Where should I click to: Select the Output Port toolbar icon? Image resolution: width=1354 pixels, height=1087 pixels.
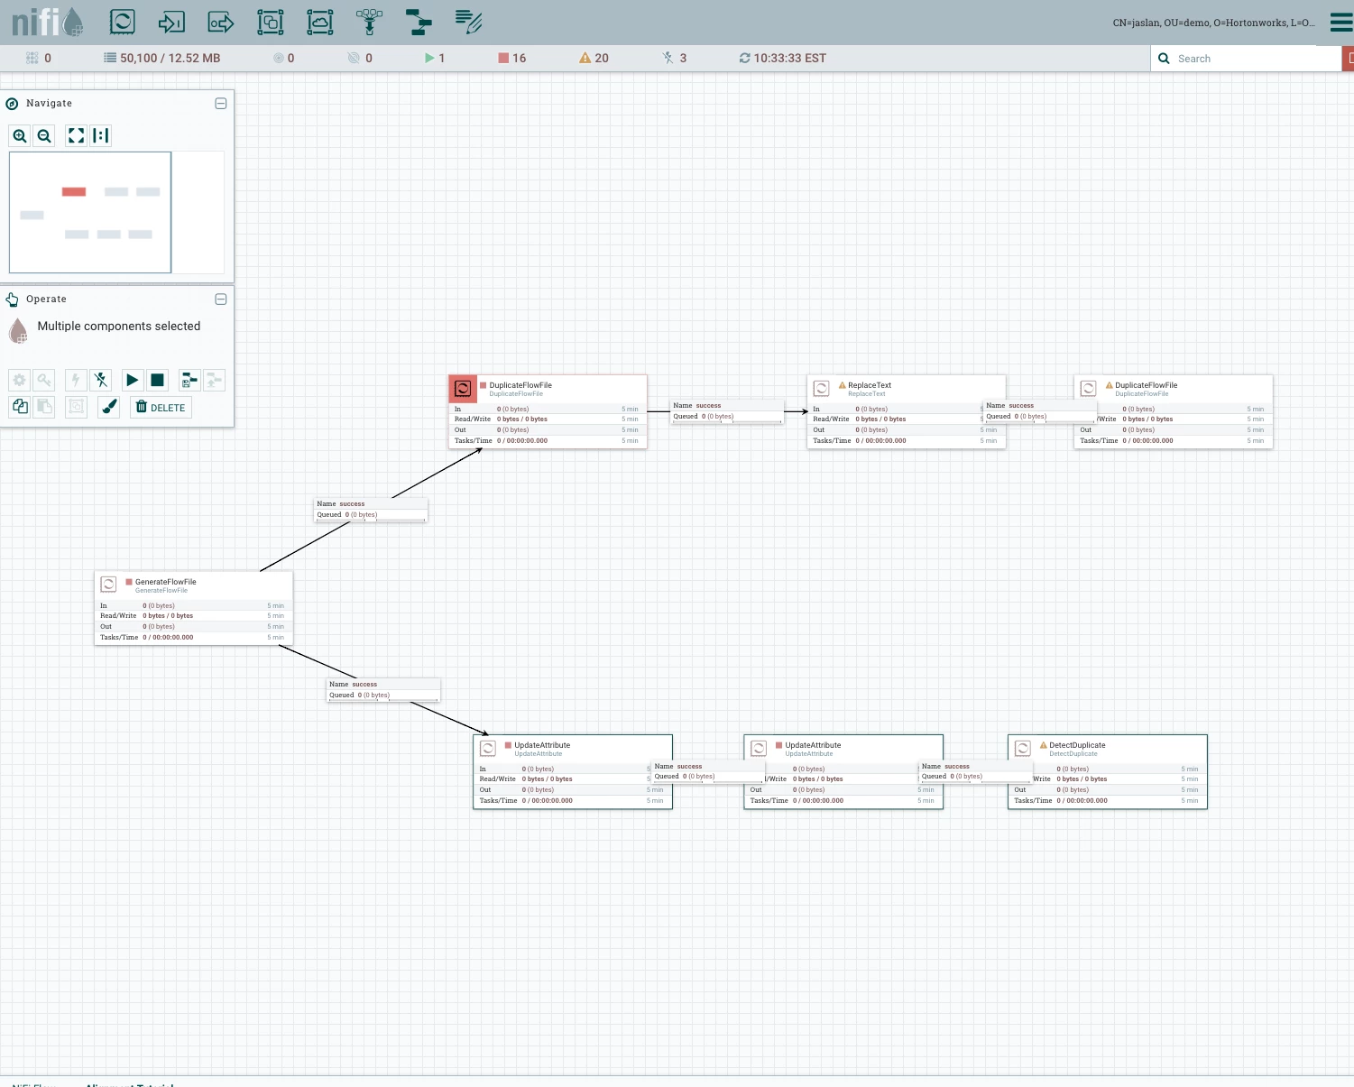(221, 22)
